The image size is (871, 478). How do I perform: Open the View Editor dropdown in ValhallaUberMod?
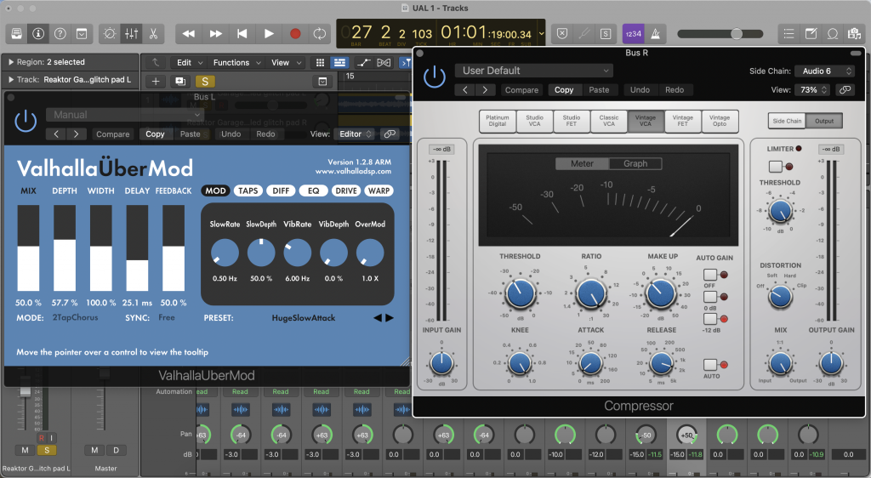pos(355,134)
